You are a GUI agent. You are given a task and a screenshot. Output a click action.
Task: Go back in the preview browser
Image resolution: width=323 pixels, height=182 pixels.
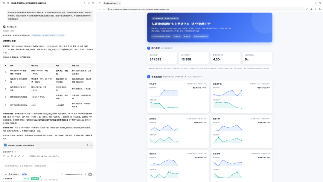tap(100, 9)
